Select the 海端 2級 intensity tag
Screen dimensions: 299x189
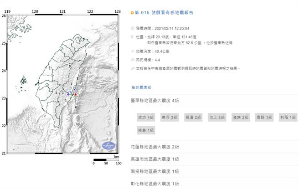pyautogui.click(x=241, y=117)
